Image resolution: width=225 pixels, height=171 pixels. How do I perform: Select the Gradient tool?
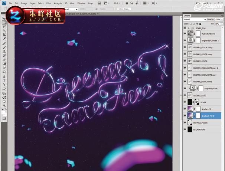(x=4, y=64)
